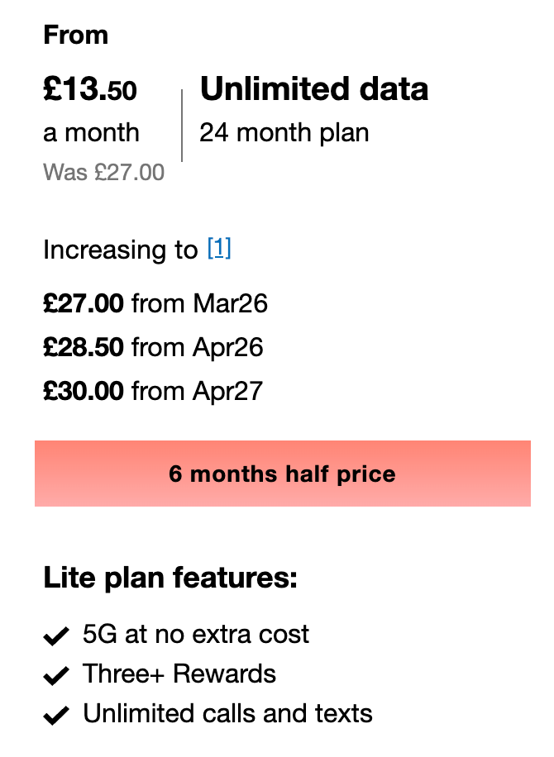This screenshot has height=757, width=554.
Task: Click the Increasing to label
Action: (121, 250)
